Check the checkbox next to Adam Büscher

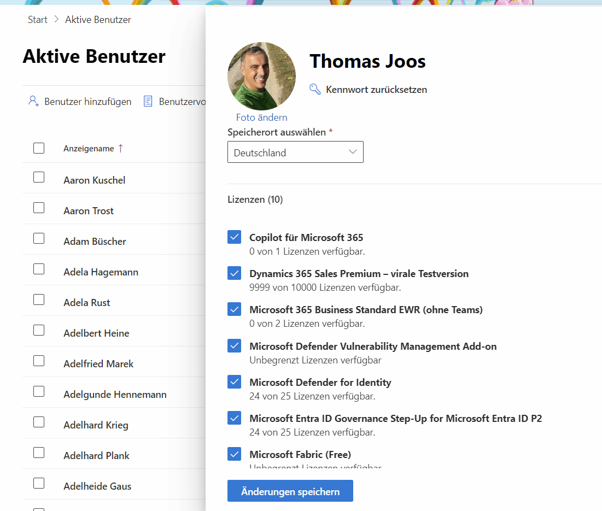39,239
